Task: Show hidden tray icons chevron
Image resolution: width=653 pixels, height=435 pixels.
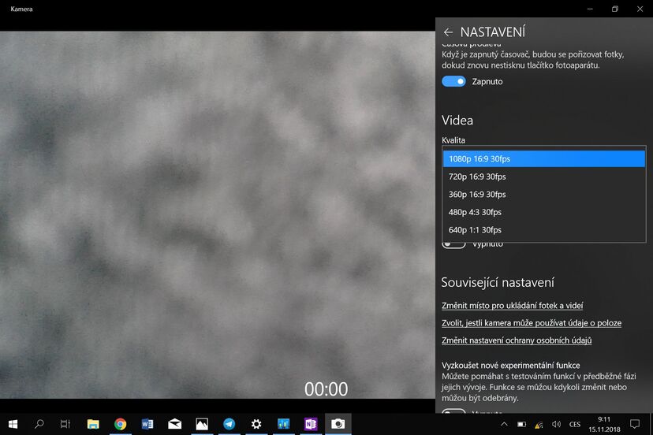Action: click(x=504, y=424)
